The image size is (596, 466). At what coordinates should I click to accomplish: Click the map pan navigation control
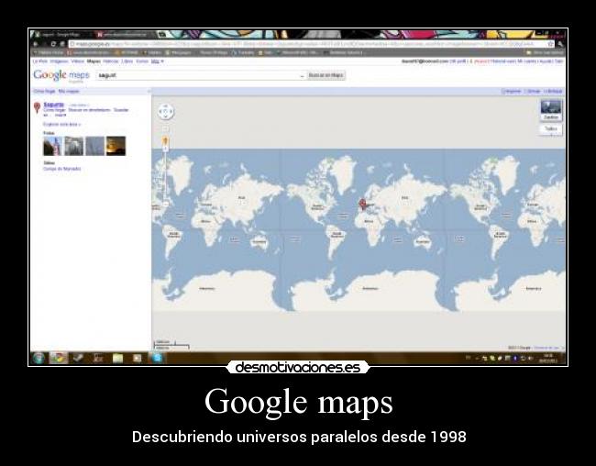point(165,112)
